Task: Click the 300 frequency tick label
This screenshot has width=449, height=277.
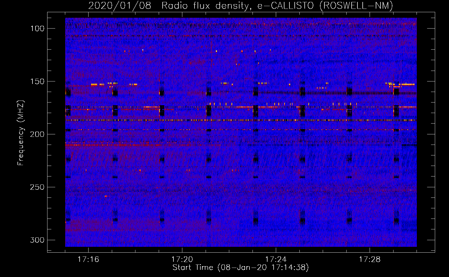Action: [x=37, y=240]
